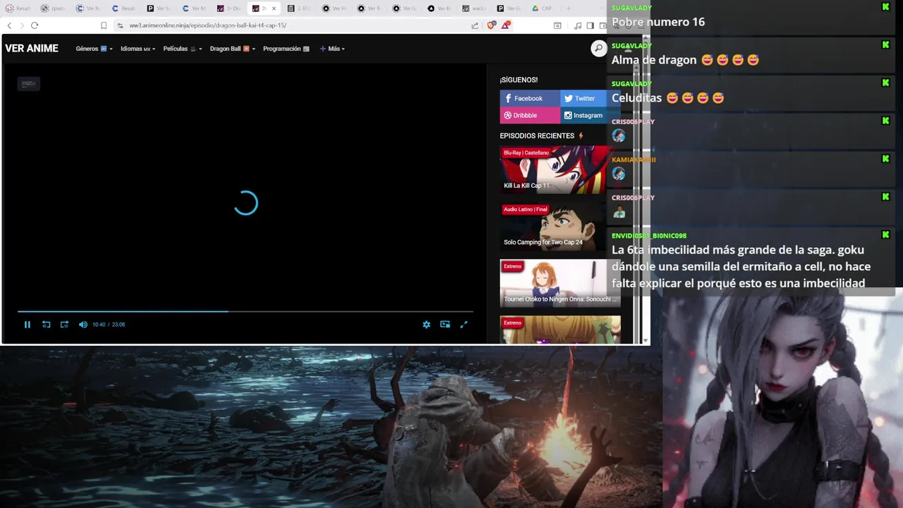Pause the video playback

point(28,325)
